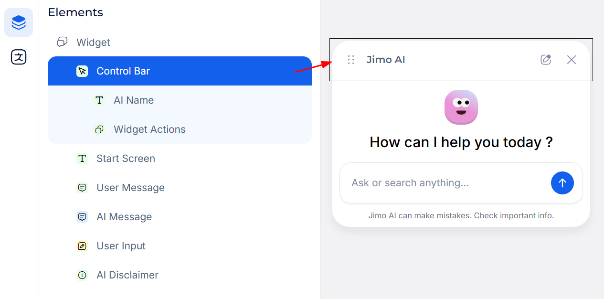
Task: Click the Jimo AI avatar mascot
Action: pyautogui.click(x=461, y=107)
